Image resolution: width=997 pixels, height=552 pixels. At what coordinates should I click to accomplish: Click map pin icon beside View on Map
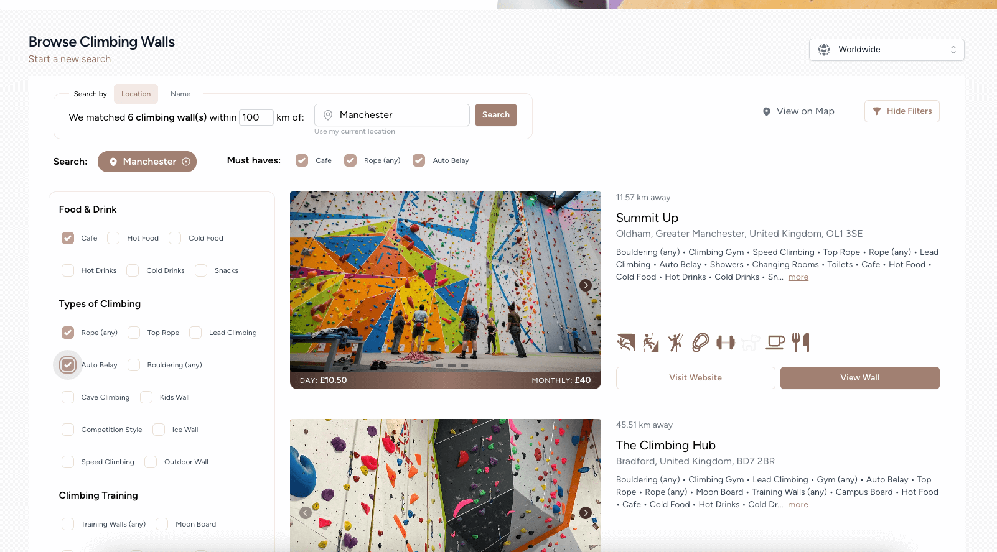[767, 111]
